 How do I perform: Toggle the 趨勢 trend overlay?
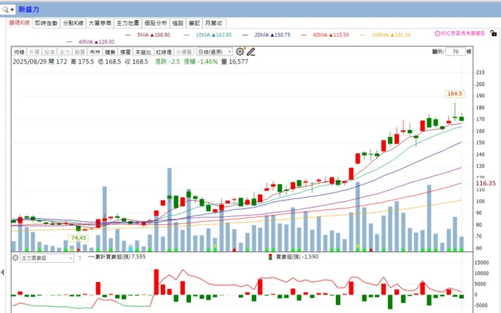(110, 51)
